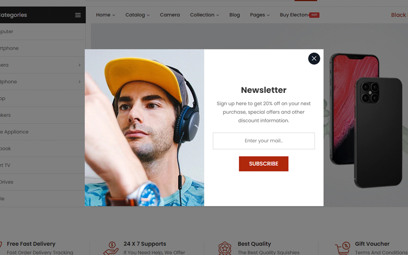Click the black phone banner image
This screenshot has width=408, height=255.
click(x=378, y=132)
